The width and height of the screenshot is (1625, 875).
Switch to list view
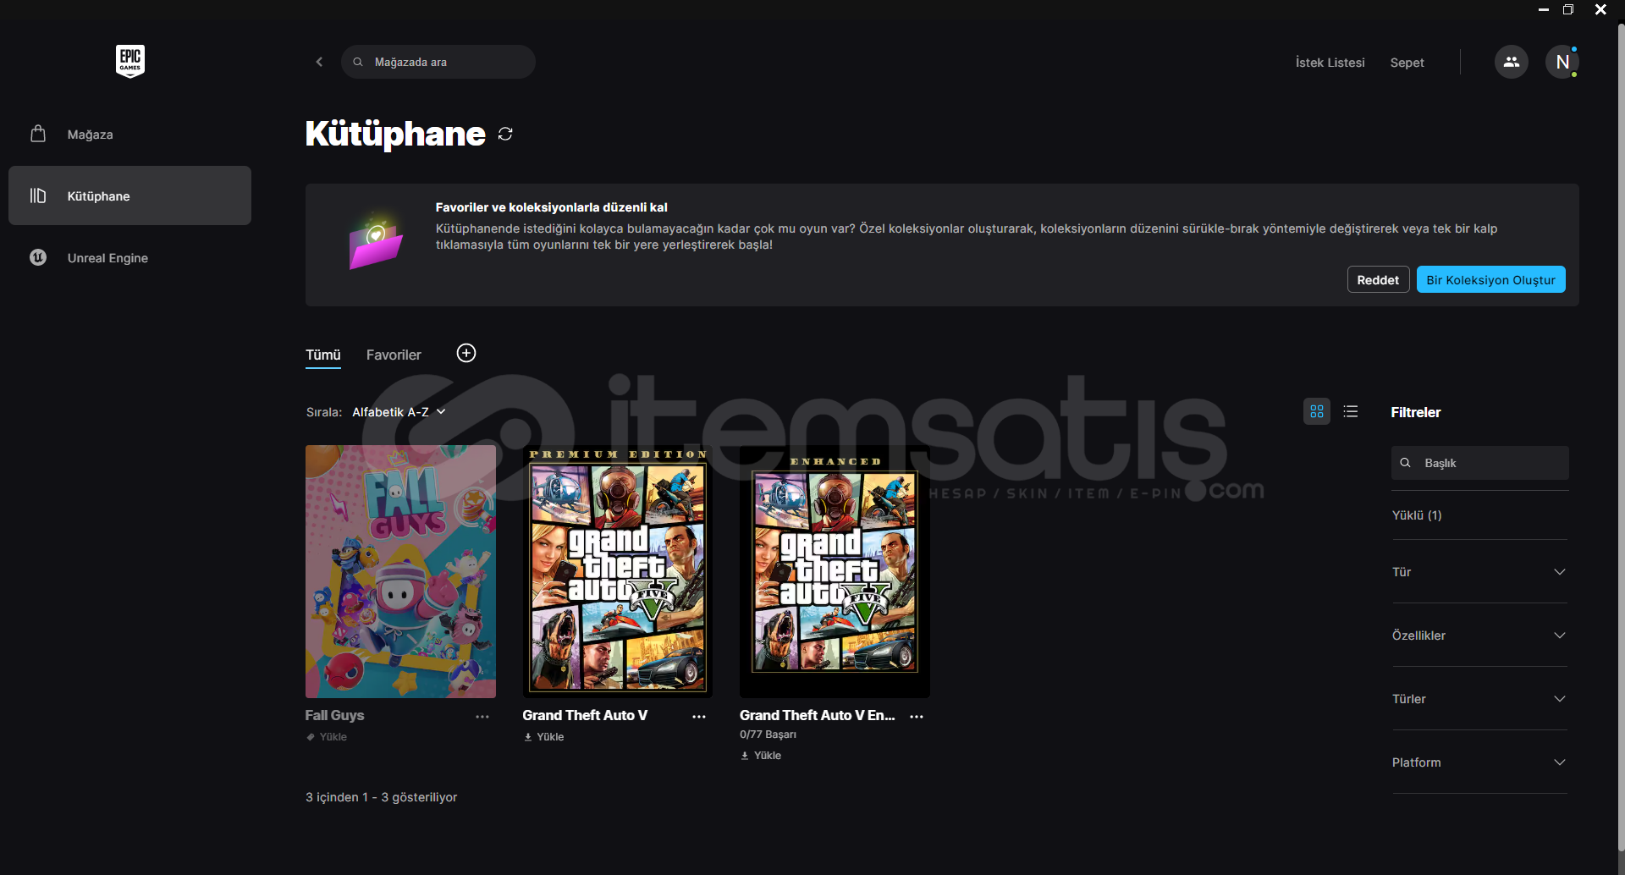(x=1351, y=411)
